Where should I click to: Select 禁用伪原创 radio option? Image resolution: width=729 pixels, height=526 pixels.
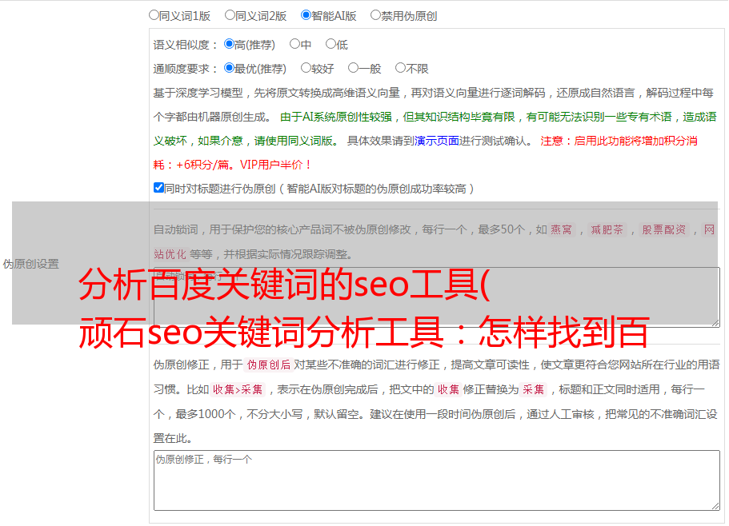tap(375, 15)
